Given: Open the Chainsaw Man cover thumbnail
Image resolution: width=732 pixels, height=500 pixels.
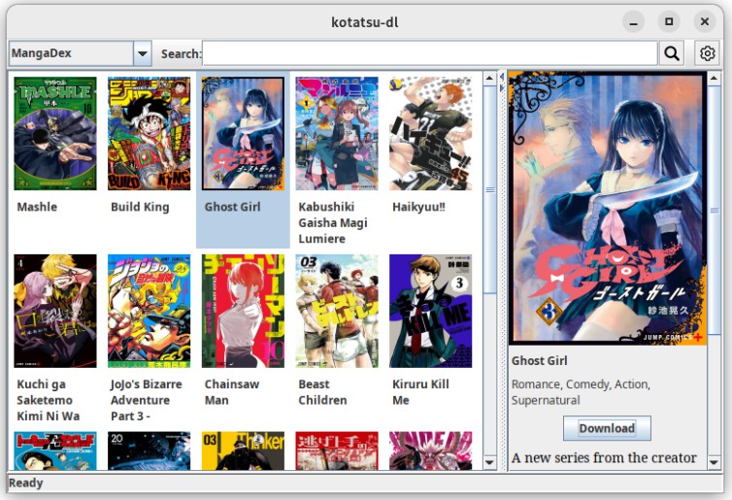Looking at the screenshot, I should (x=243, y=311).
